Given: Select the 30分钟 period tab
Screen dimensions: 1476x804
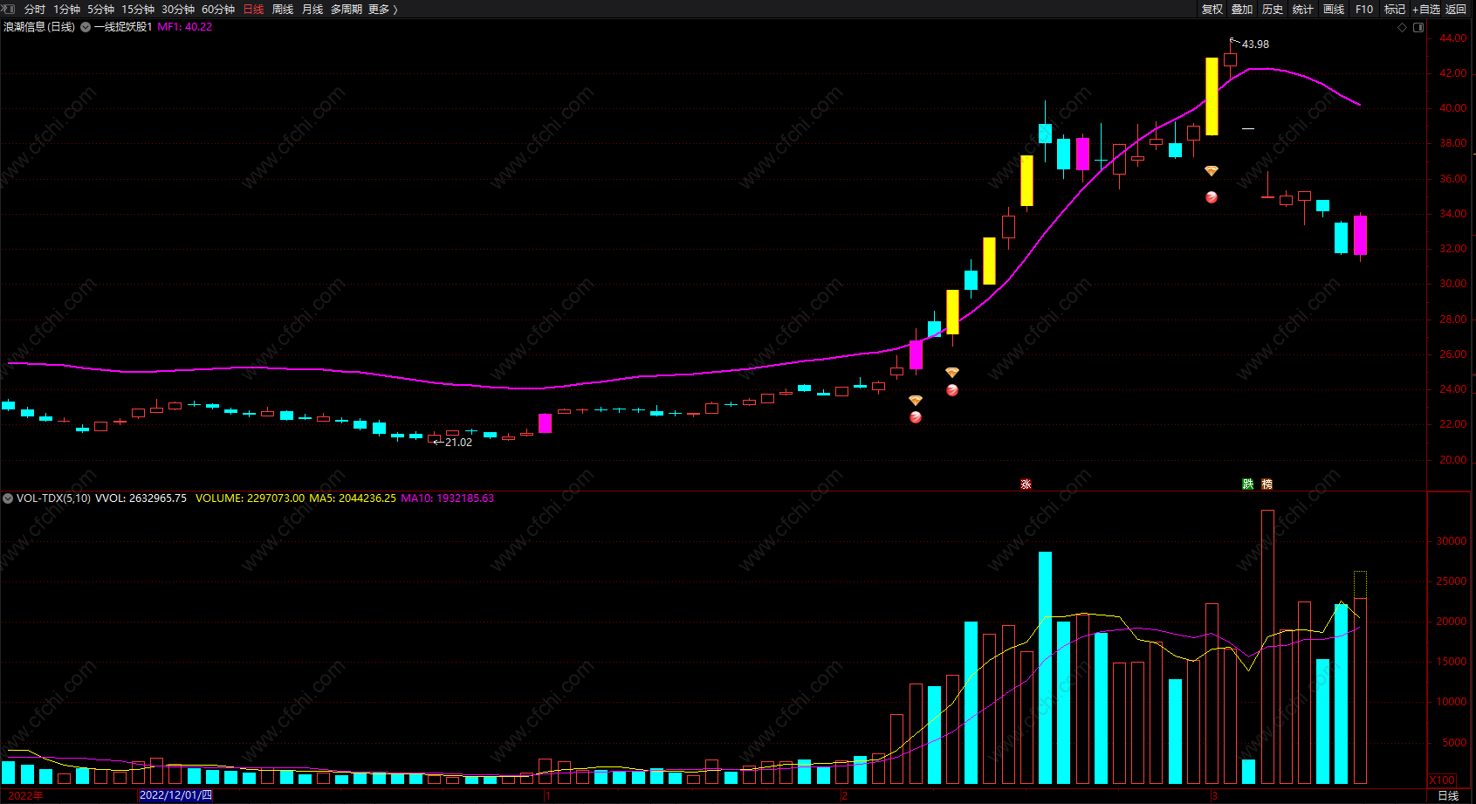Looking at the screenshot, I should point(178,9).
